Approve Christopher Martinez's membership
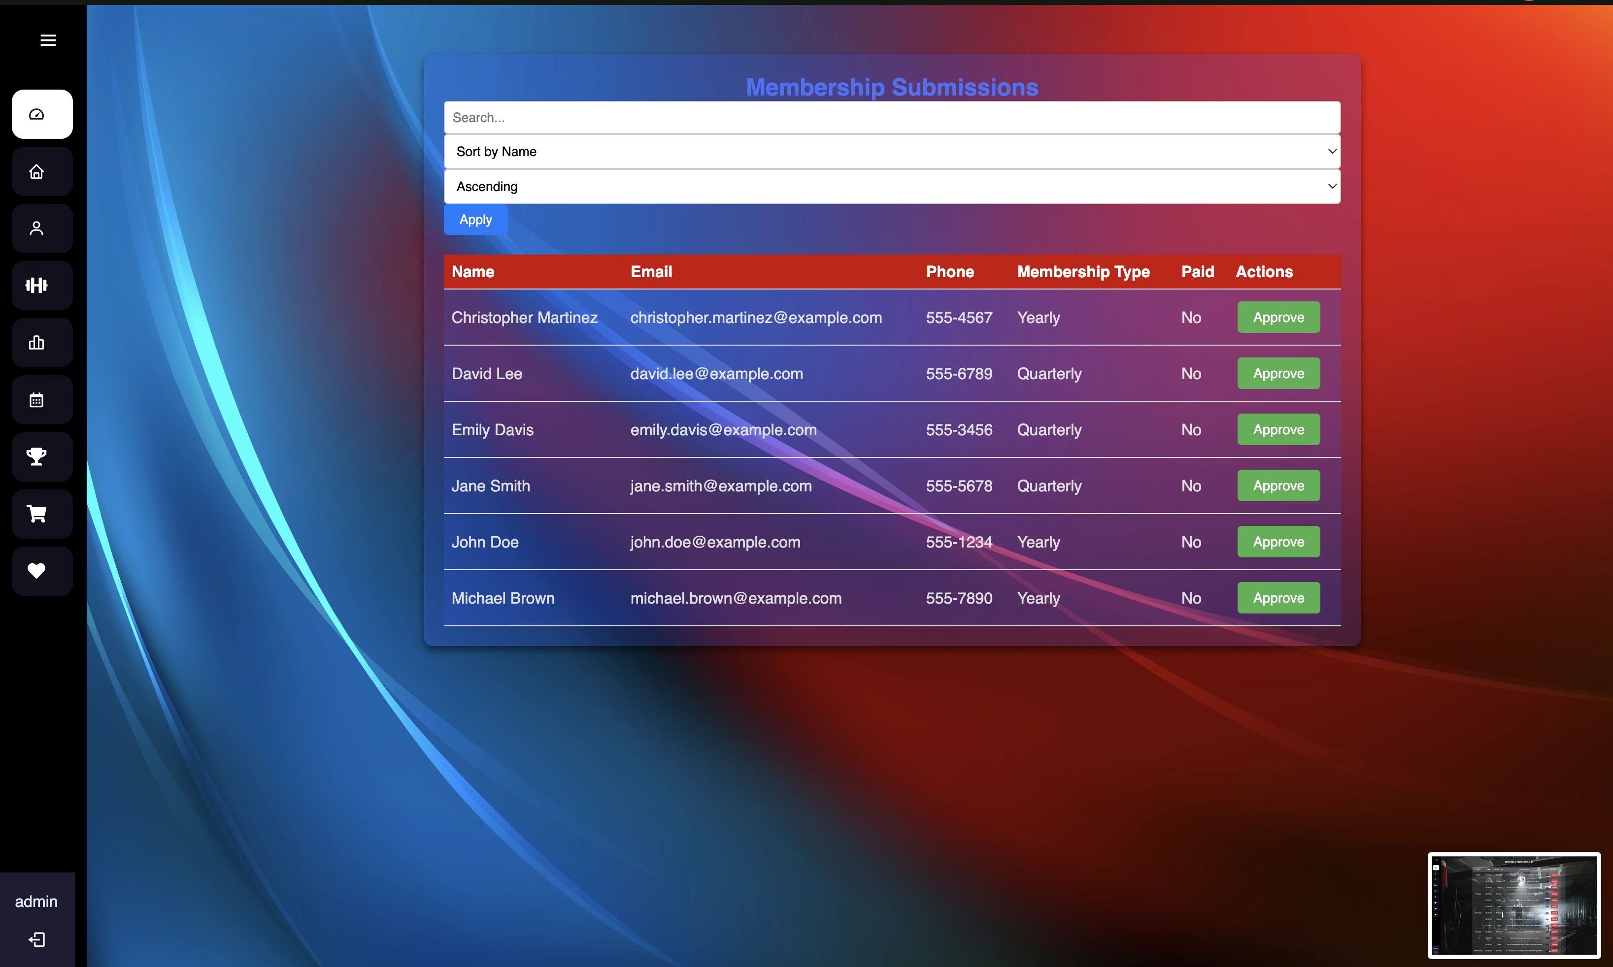 coord(1278,318)
